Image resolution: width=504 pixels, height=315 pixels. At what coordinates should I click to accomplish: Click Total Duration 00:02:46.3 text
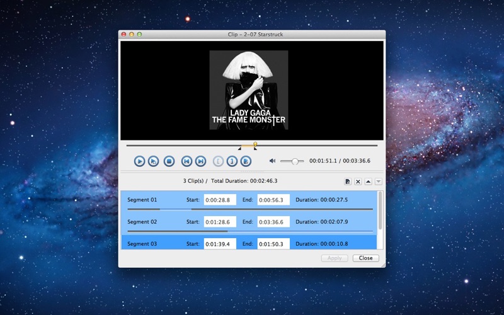244,181
